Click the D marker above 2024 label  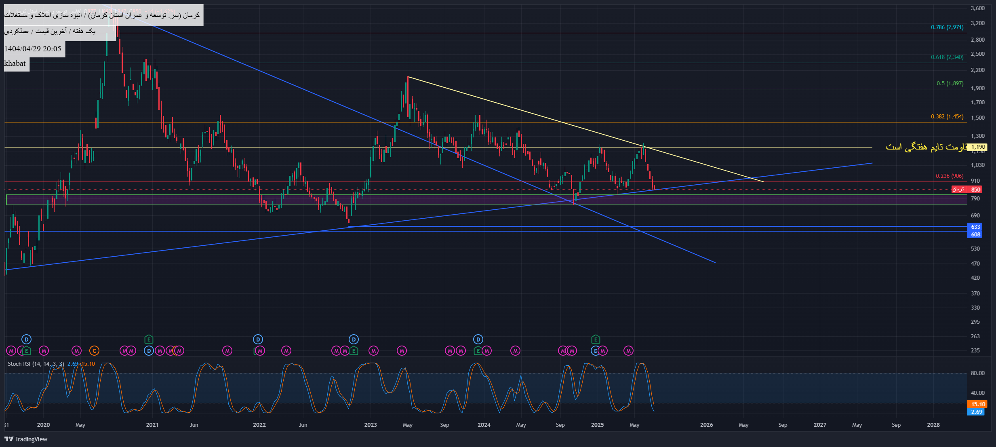[x=478, y=339]
